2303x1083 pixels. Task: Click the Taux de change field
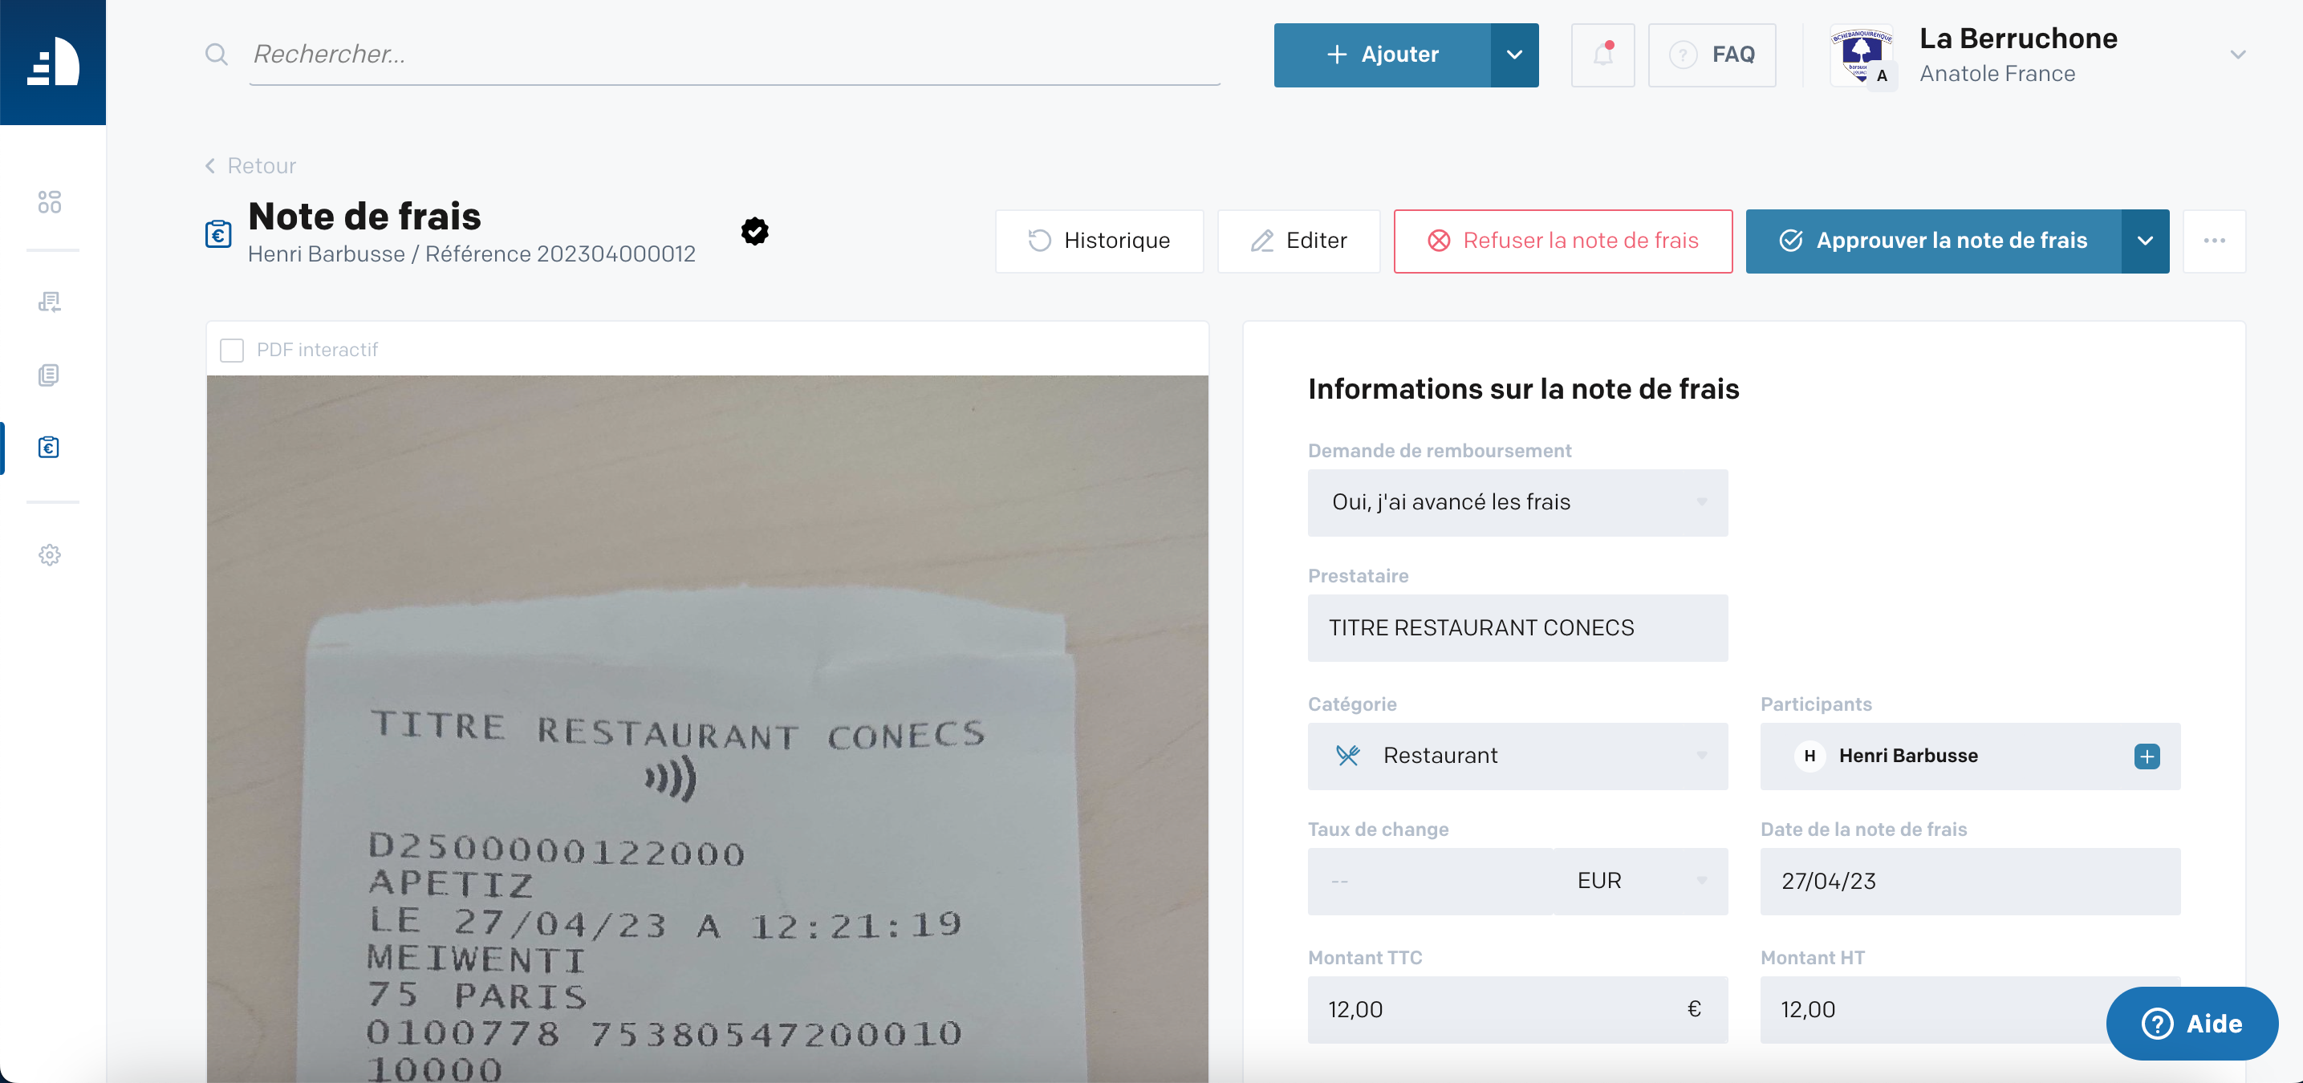pos(1431,881)
